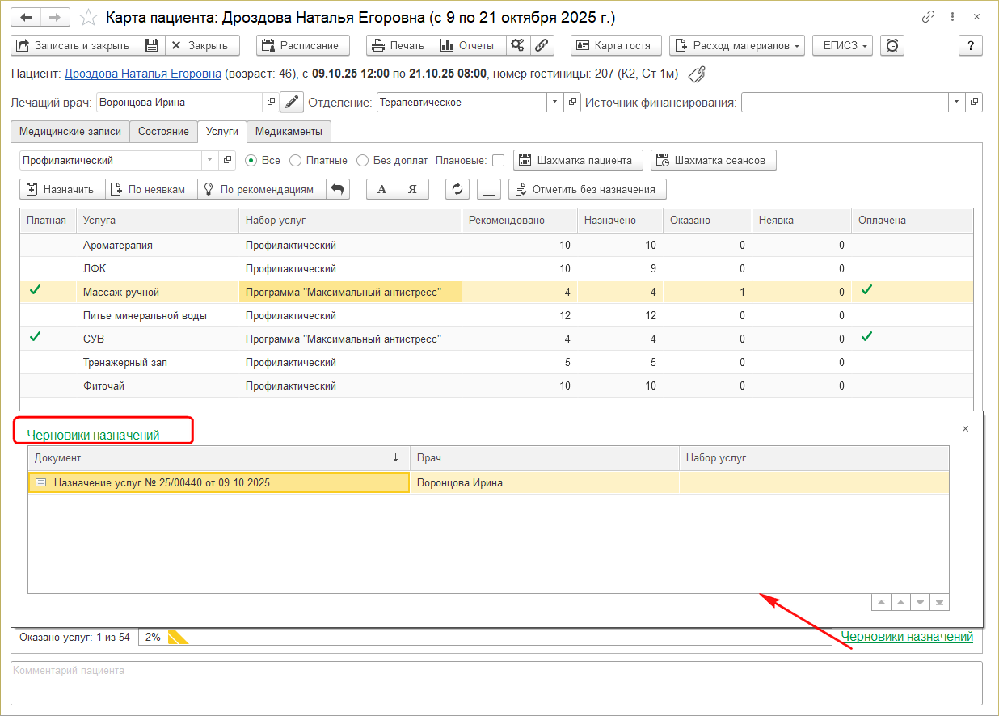The width and height of the screenshot is (999, 716).
Task: Click the Комментарий пациента text field
Action: coord(496,683)
